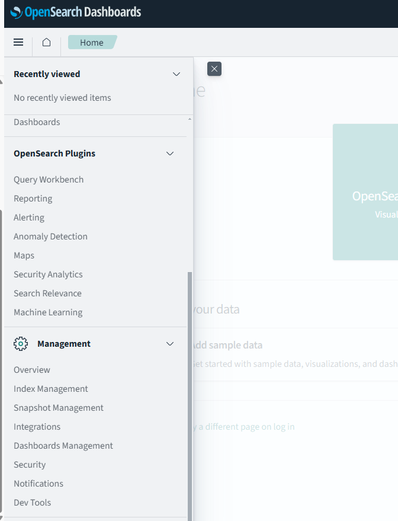Screen dimensions: 398x521
Task: Collapse the OpenSearch Plugins section
Action: point(170,154)
